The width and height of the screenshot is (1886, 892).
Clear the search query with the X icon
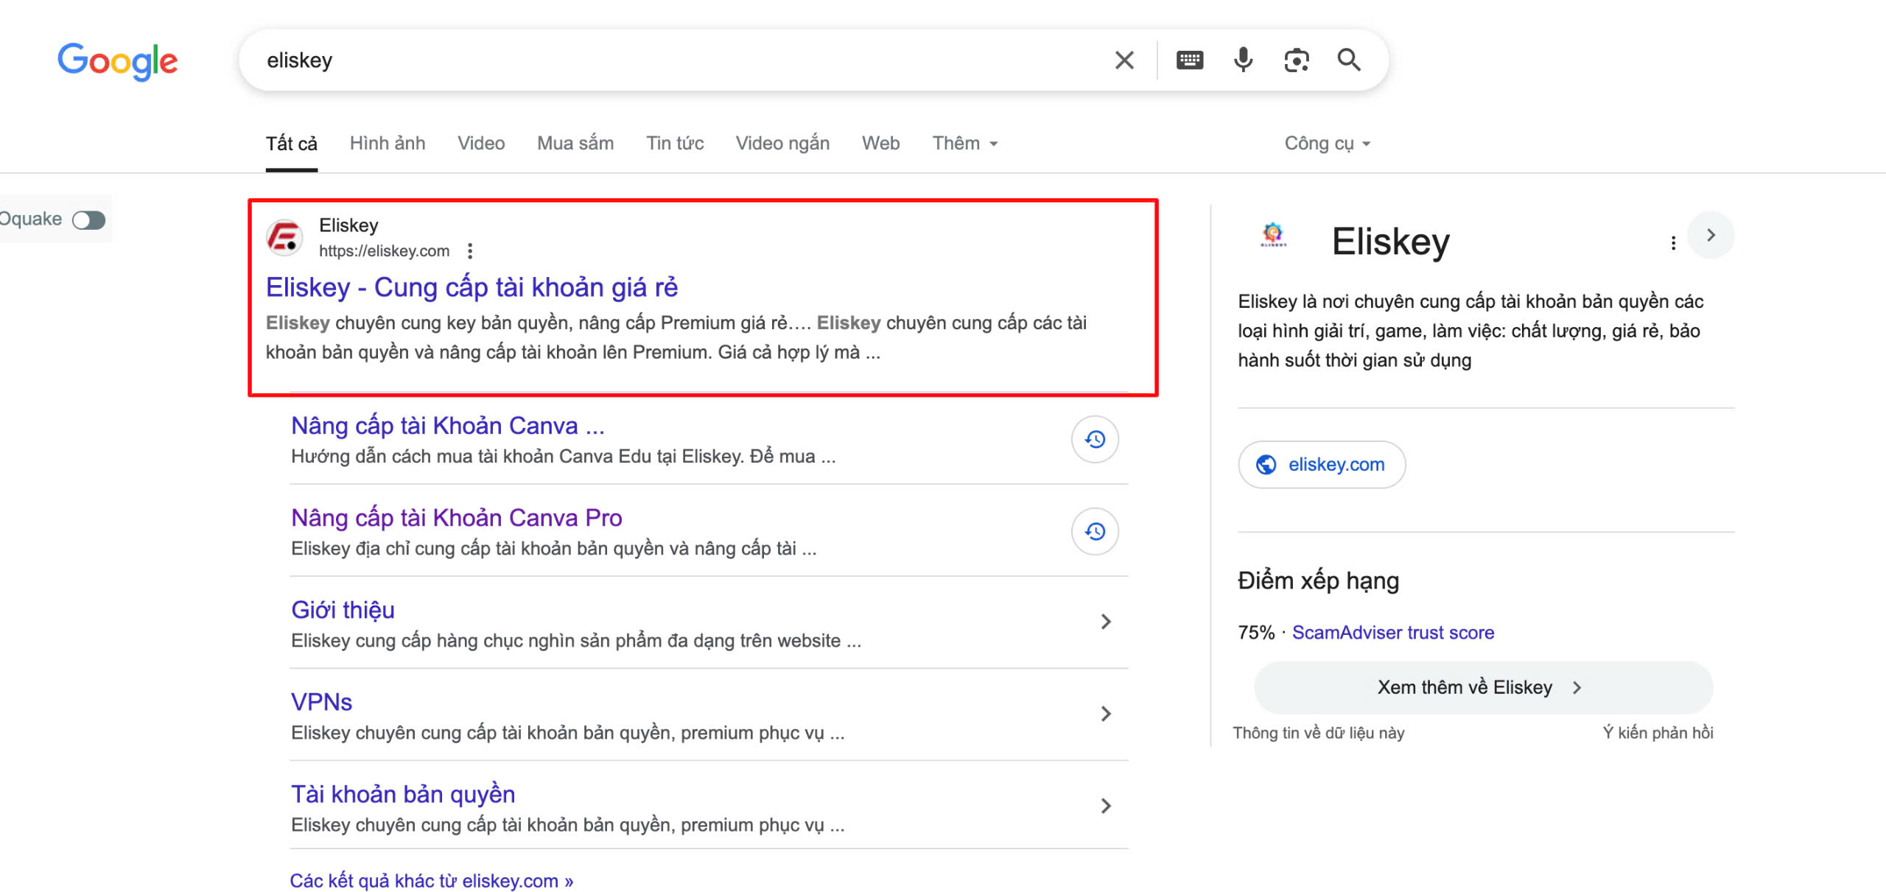(1124, 60)
